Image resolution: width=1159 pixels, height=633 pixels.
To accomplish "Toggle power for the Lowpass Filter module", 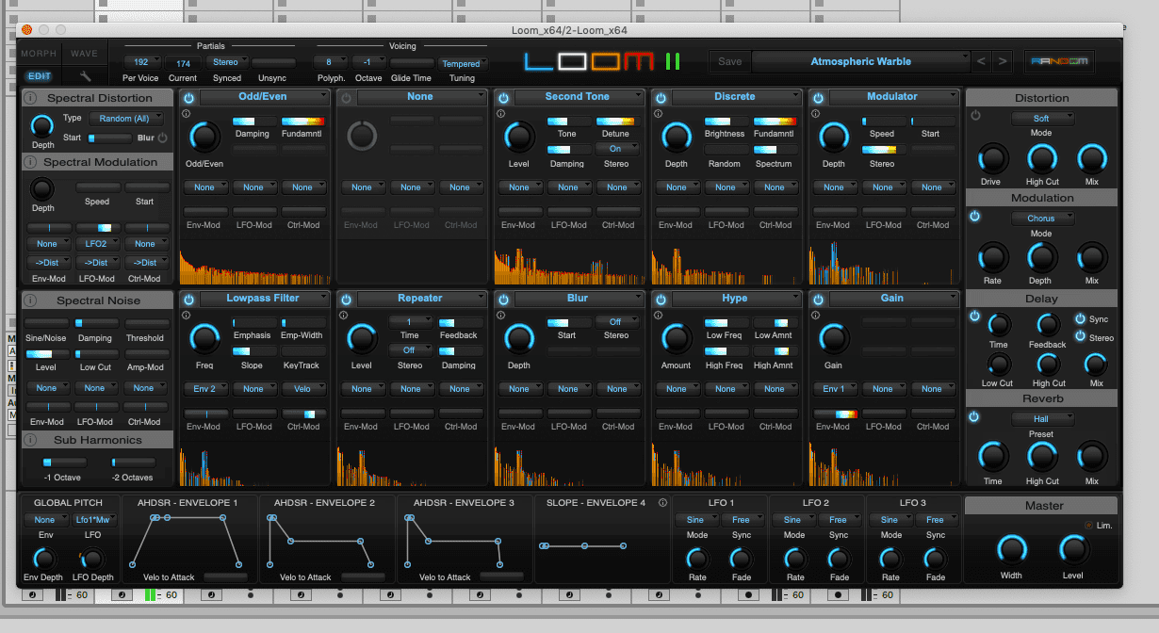I will click(188, 300).
